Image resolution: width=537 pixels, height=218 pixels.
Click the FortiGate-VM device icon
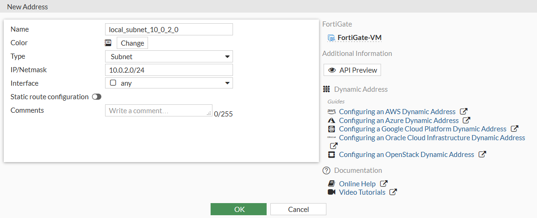coord(332,38)
